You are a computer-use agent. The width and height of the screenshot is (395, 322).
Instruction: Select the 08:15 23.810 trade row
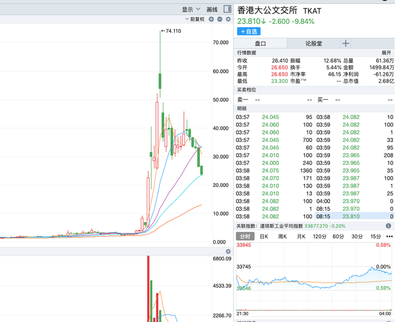[355, 216]
